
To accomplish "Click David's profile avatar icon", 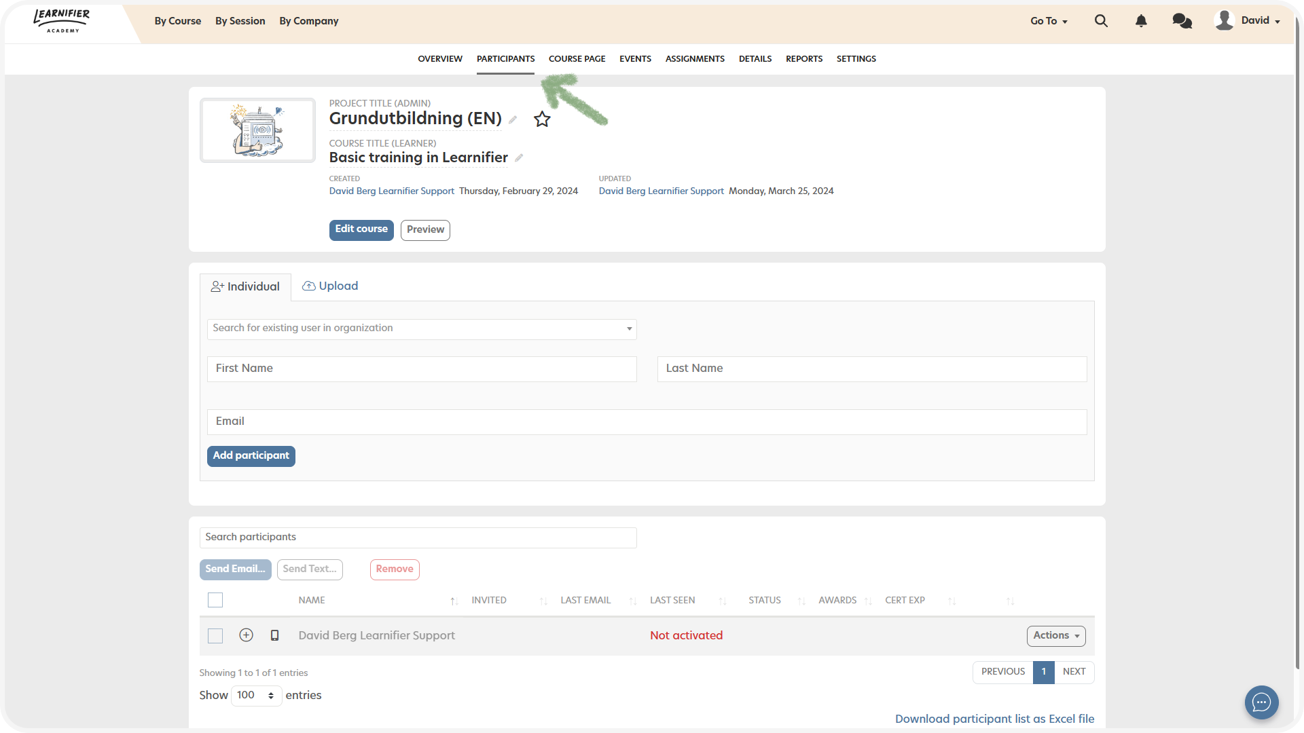I will point(1225,20).
